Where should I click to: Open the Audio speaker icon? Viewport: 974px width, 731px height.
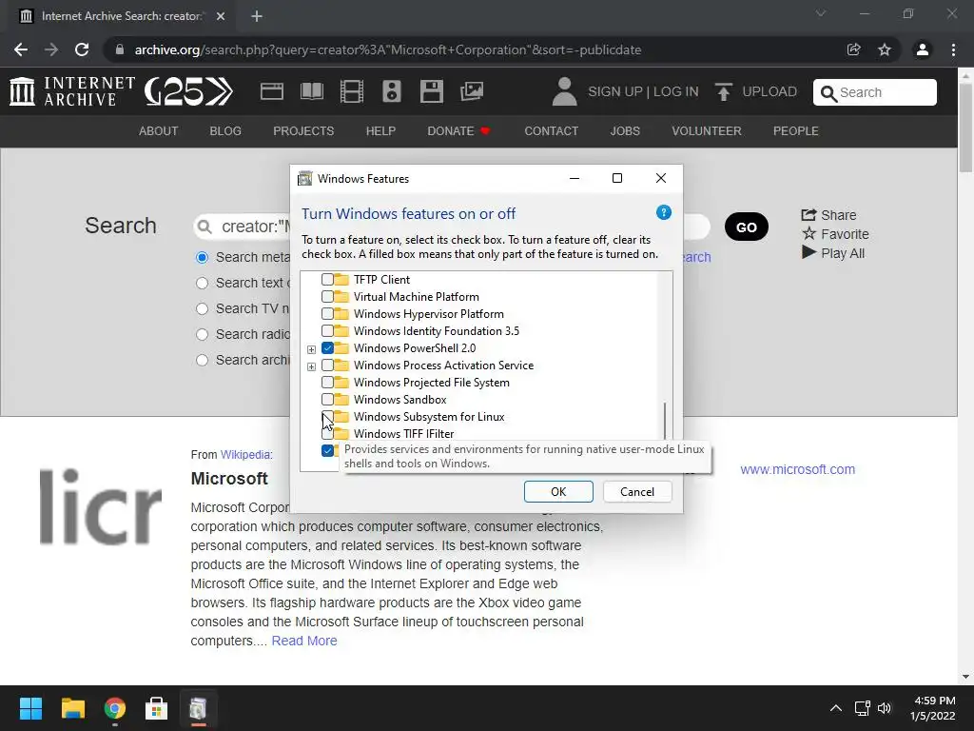(391, 91)
